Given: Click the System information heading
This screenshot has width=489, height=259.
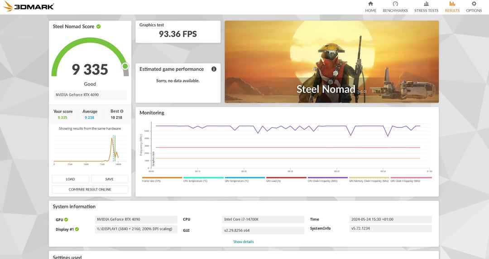Looking at the screenshot, I should click(x=74, y=206).
